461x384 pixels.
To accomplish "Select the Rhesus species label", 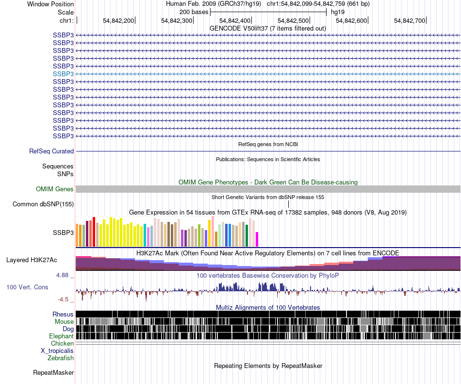I will [x=63, y=314].
